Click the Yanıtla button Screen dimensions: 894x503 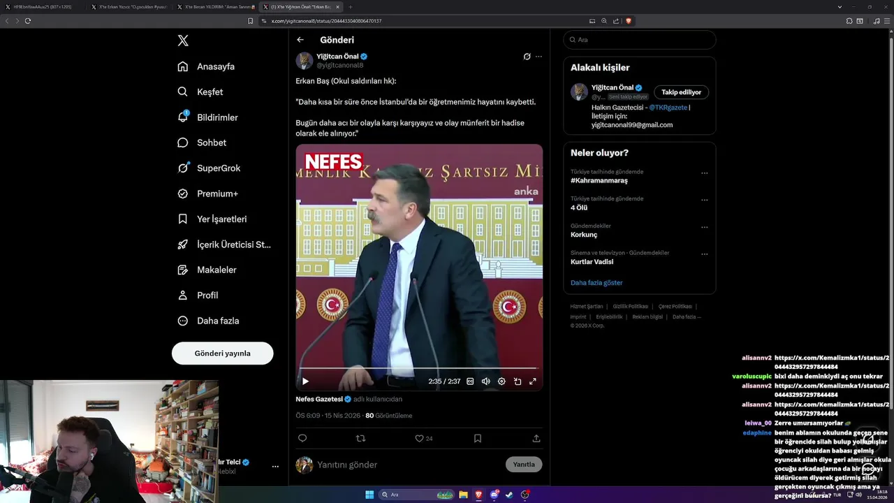coord(524,465)
